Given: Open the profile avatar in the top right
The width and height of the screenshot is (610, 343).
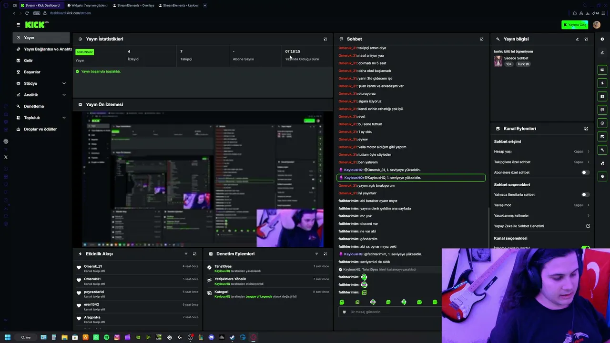Looking at the screenshot, I should click(597, 25).
